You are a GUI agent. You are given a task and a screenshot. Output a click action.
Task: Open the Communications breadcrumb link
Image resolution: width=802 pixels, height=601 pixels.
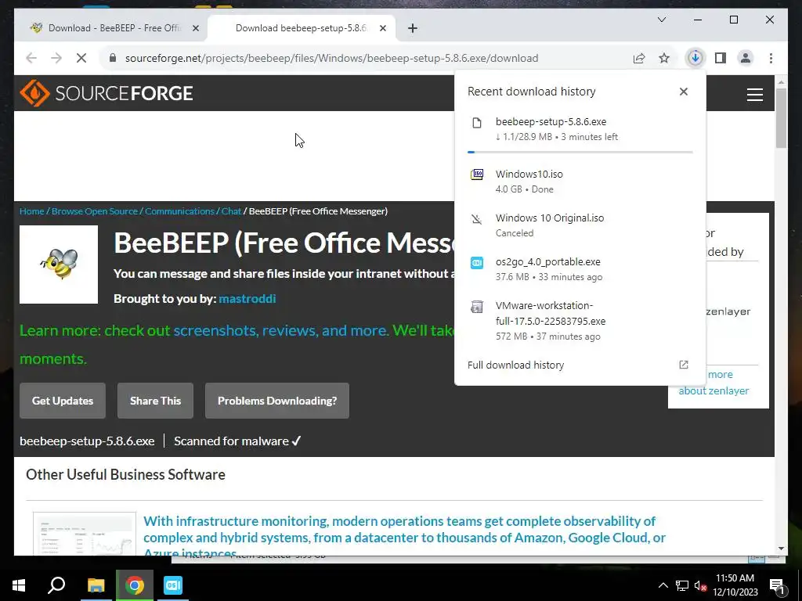tap(179, 211)
